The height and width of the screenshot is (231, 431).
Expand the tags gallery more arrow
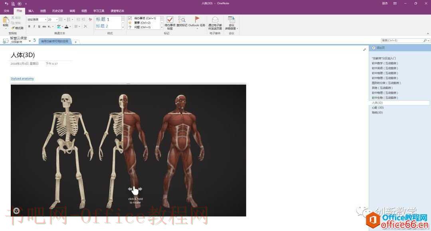coord(162,28)
